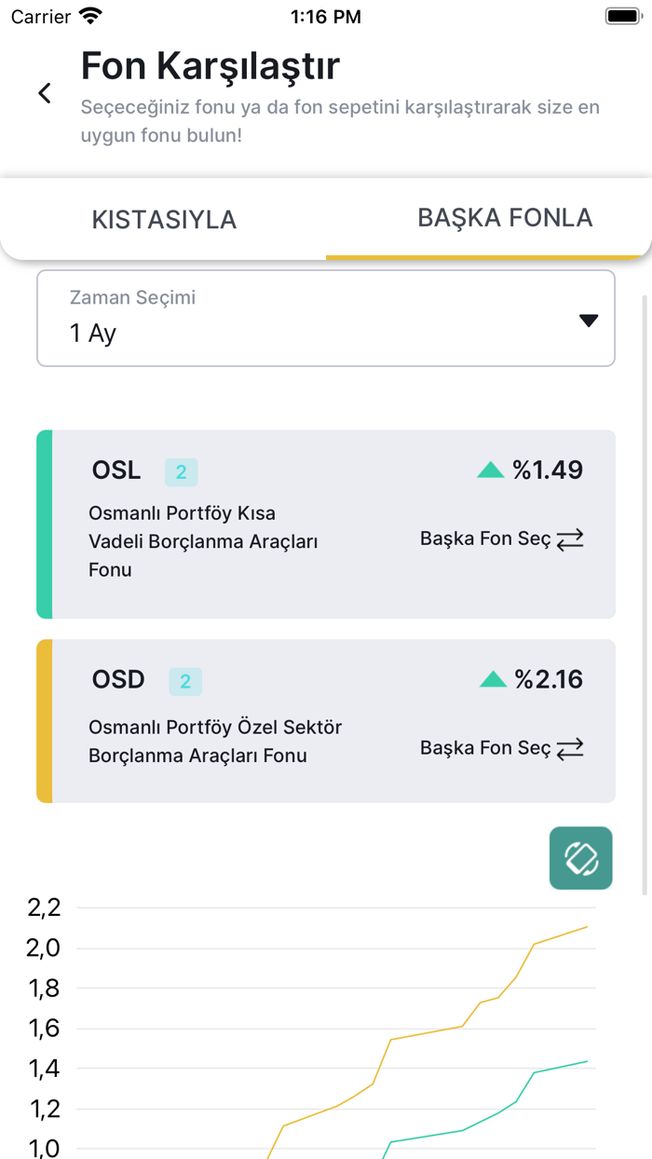Select Başka Fon Seç on the OSD card

[x=491, y=747]
